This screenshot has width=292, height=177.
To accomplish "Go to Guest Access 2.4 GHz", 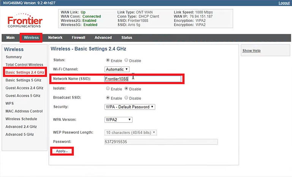I will pyautogui.click(x=24, y=88).
